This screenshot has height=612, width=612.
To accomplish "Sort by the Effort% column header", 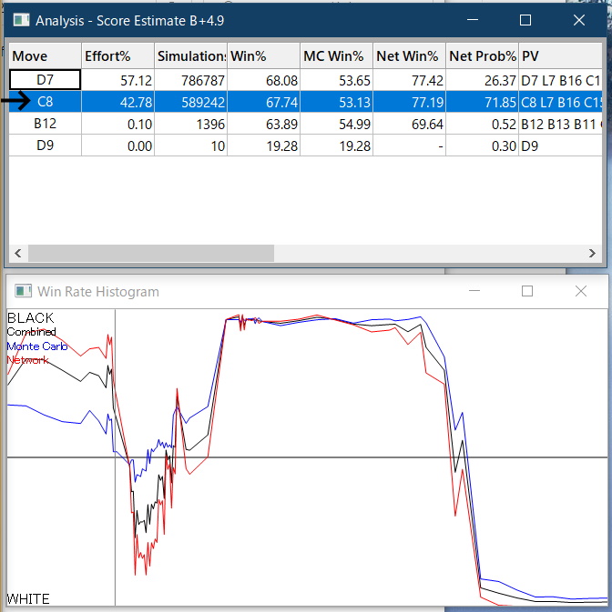I will coord(117,56).
